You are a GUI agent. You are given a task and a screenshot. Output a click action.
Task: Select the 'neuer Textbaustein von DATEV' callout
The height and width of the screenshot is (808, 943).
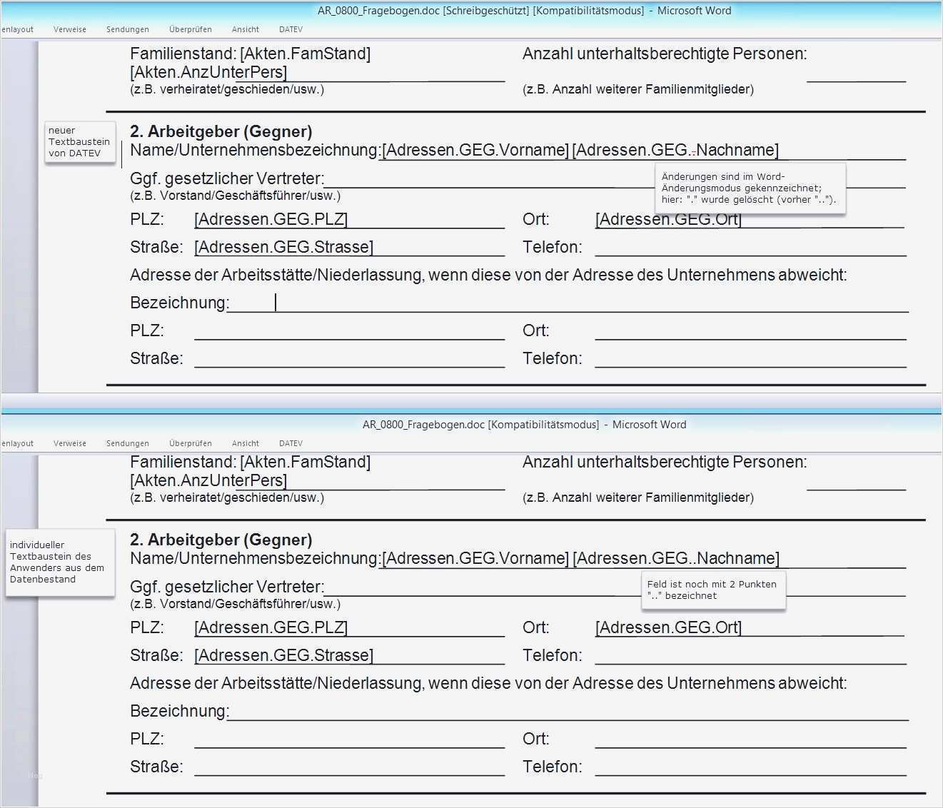click(x=80, y=143)
